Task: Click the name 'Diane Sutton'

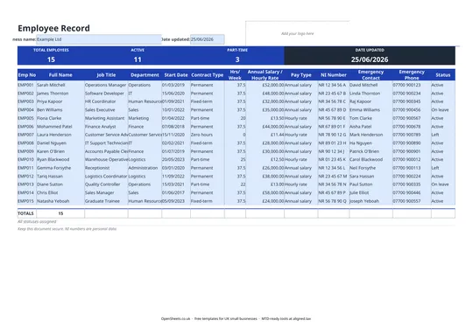Action: click(x=50, y=184)
